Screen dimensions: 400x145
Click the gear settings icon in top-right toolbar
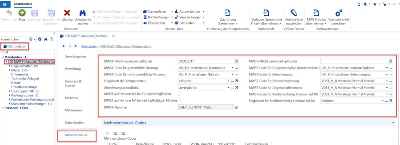pos(365,4)
